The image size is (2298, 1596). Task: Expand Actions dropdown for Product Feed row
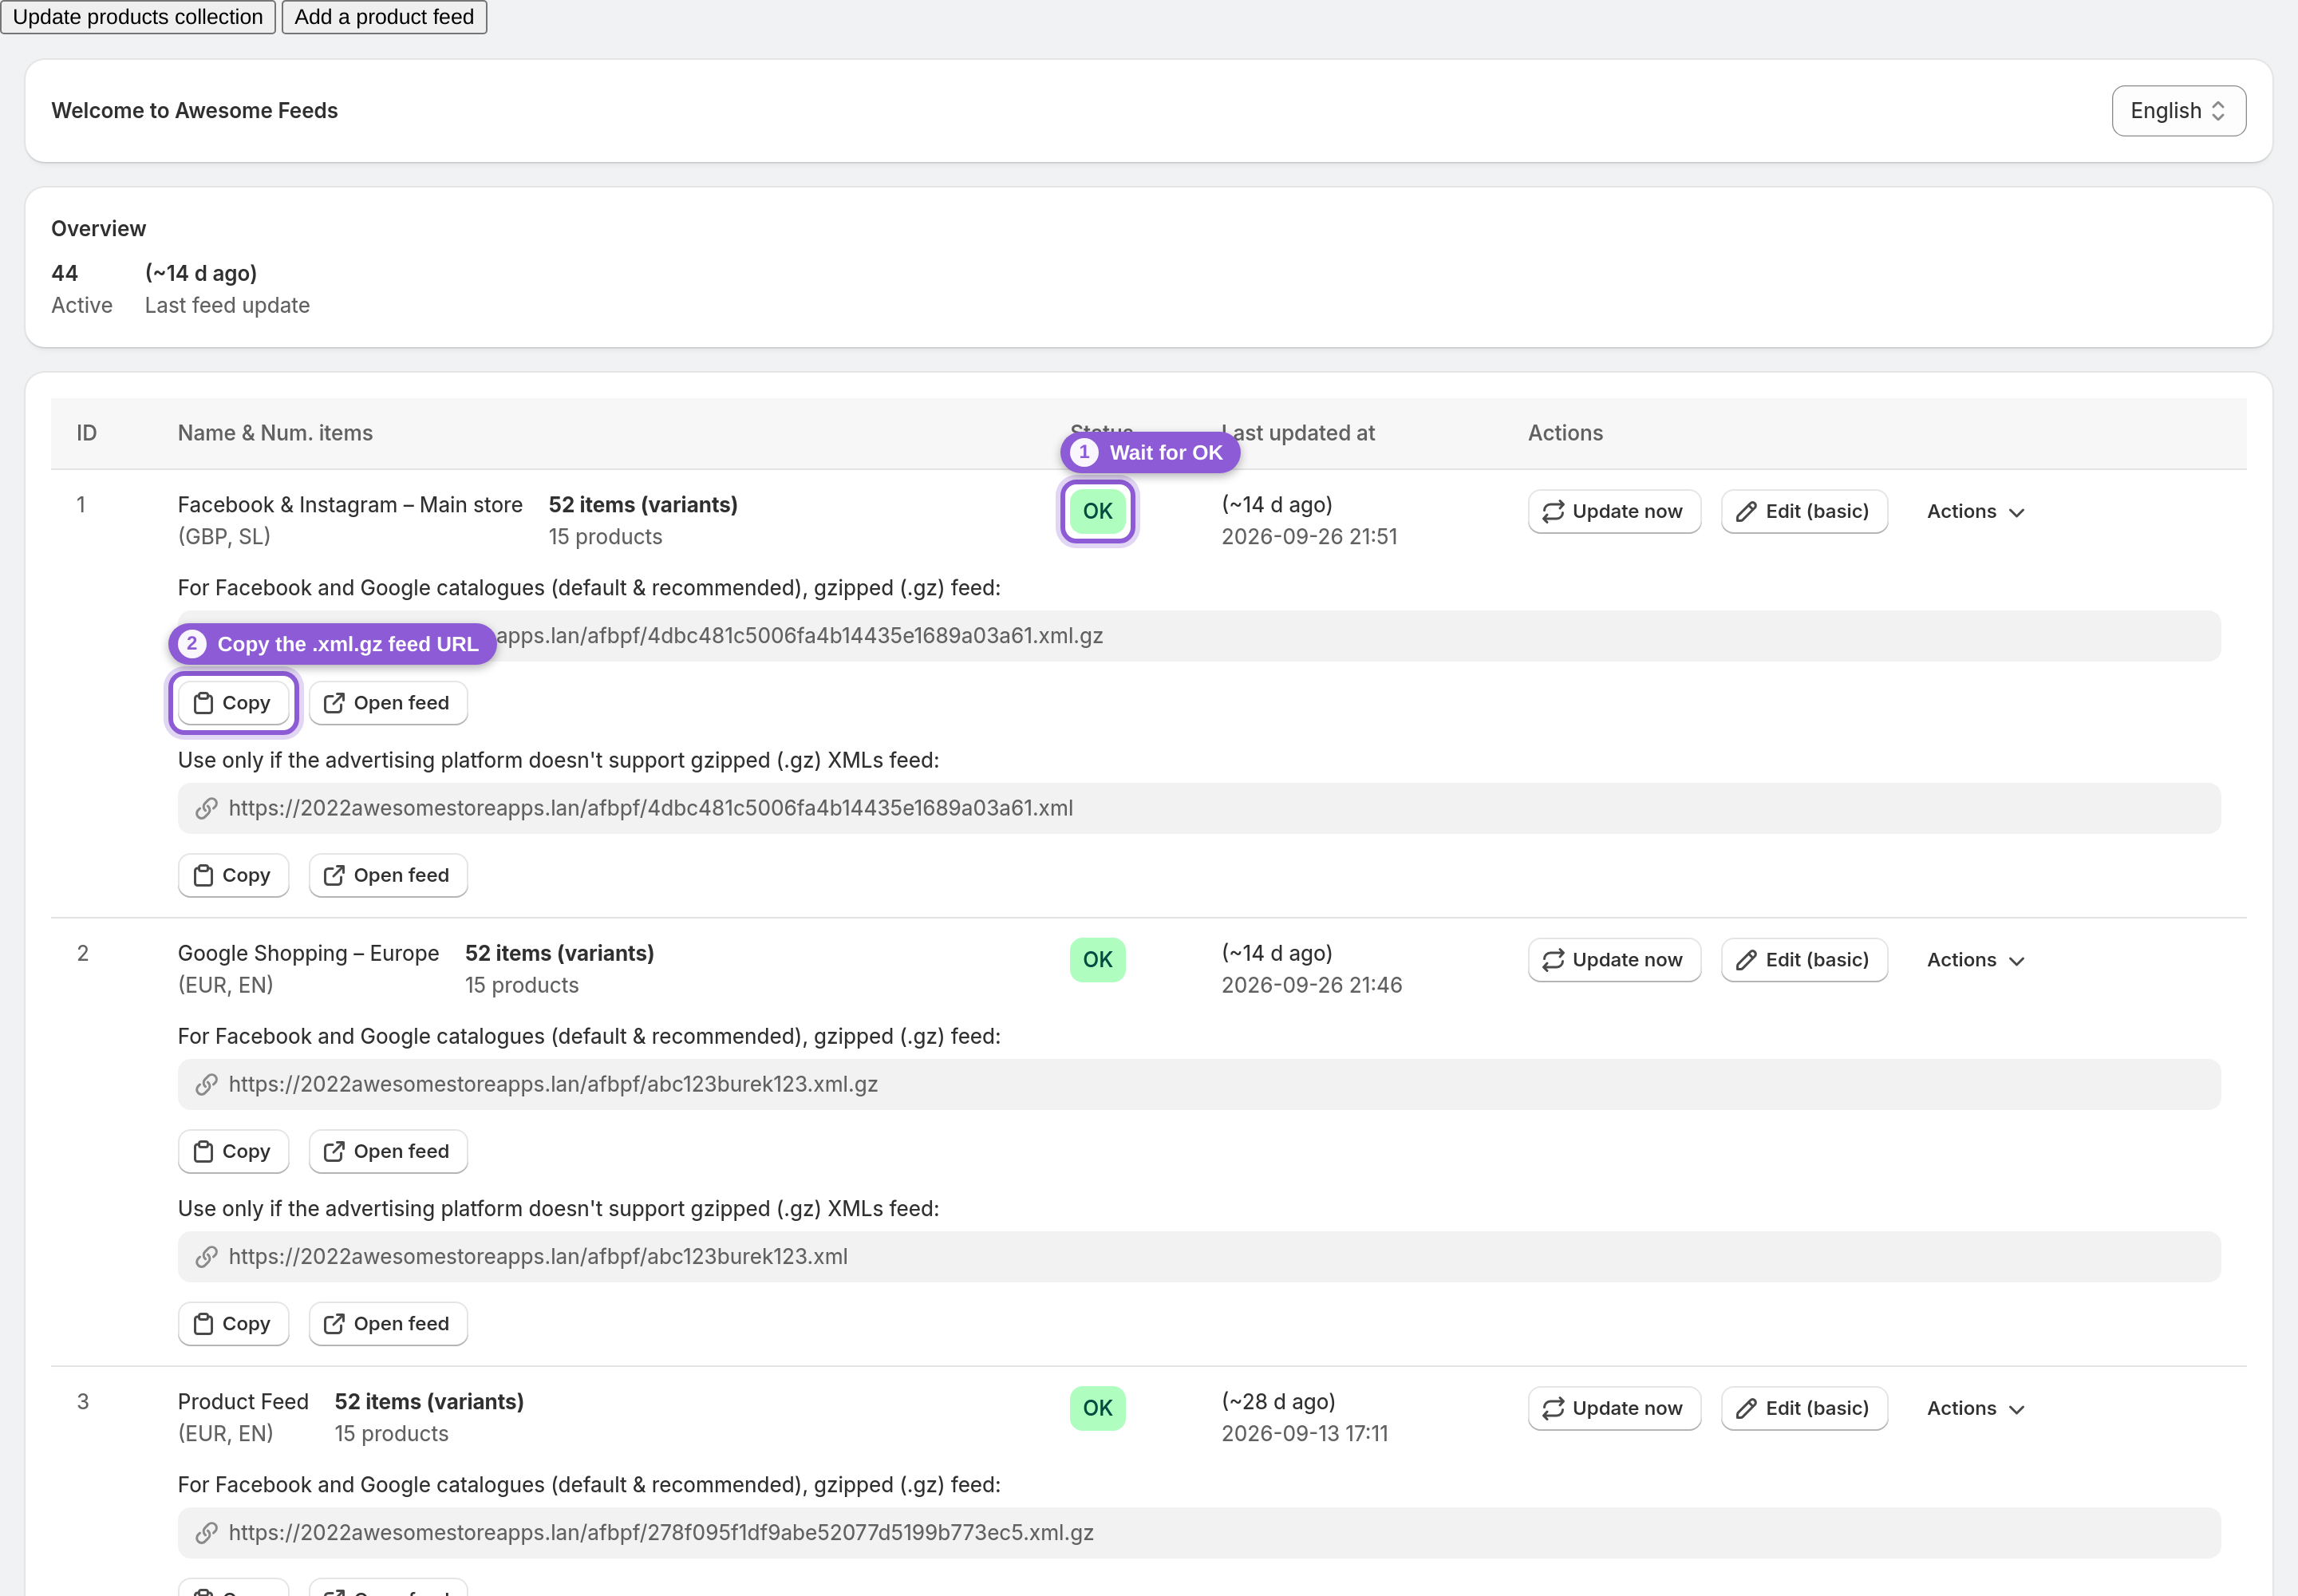coord(1976,1408)
